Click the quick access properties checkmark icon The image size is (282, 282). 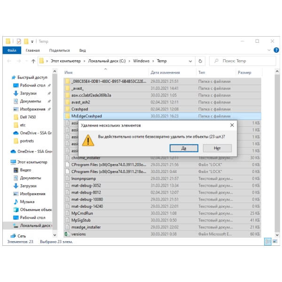(x=19, y=41)
